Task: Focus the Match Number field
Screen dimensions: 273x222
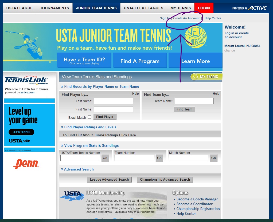Action: [189, 158]
